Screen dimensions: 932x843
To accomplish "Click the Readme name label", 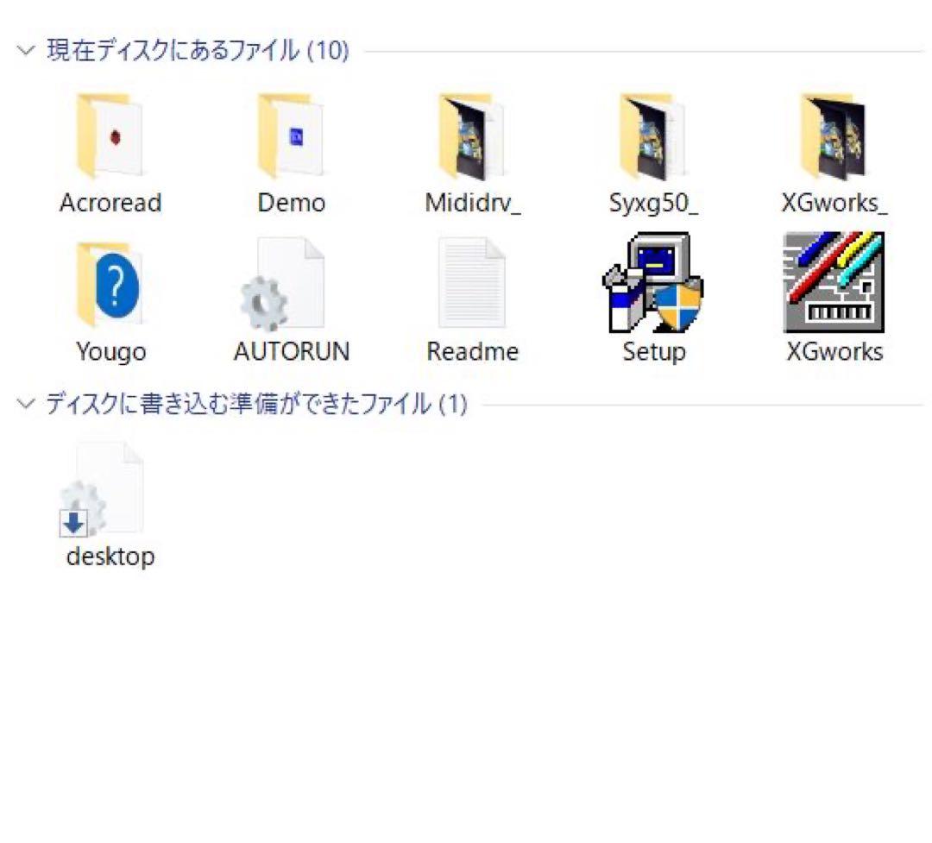I will pyautogui.click(x=473, y=351).
